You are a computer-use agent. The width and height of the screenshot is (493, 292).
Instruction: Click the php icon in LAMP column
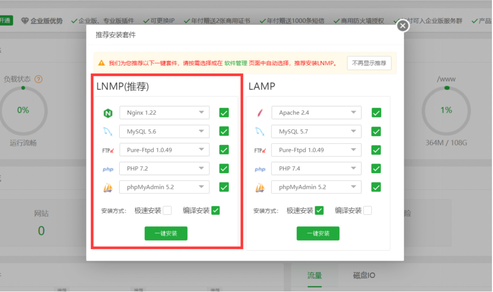(260, 169)
